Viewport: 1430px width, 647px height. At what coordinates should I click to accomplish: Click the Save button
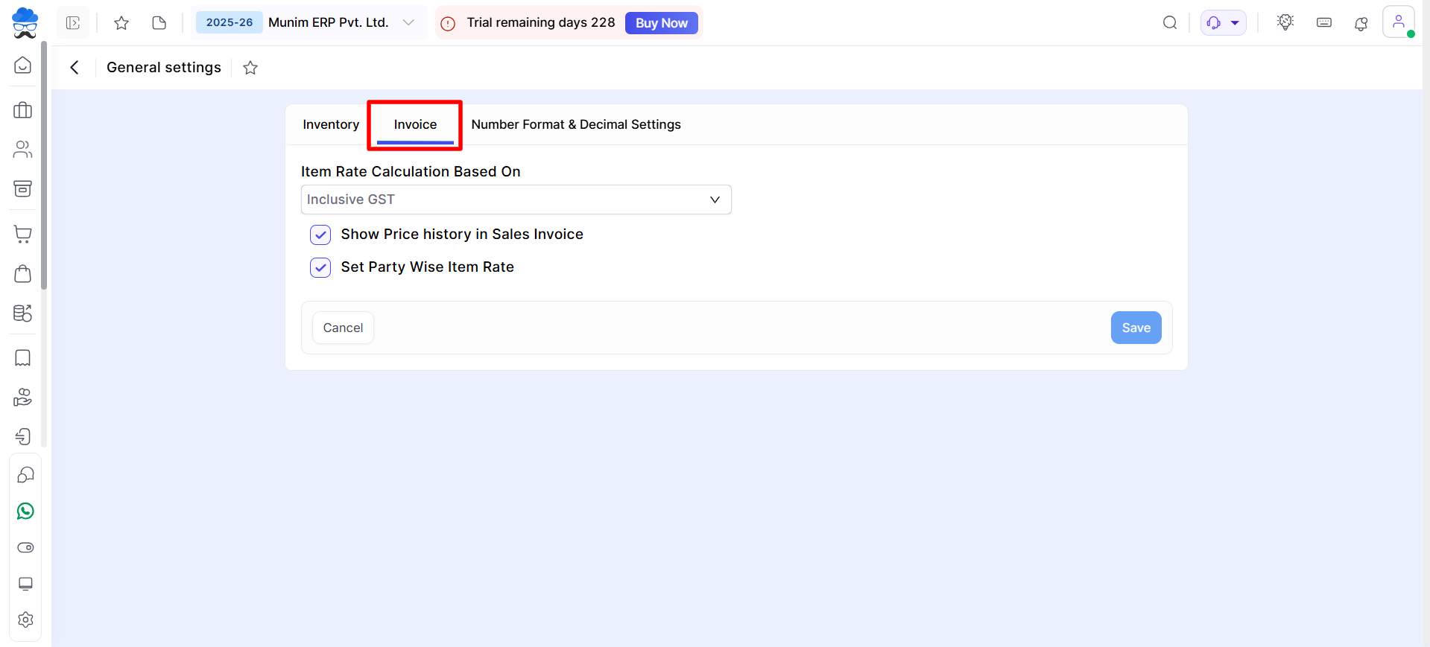1136,328
